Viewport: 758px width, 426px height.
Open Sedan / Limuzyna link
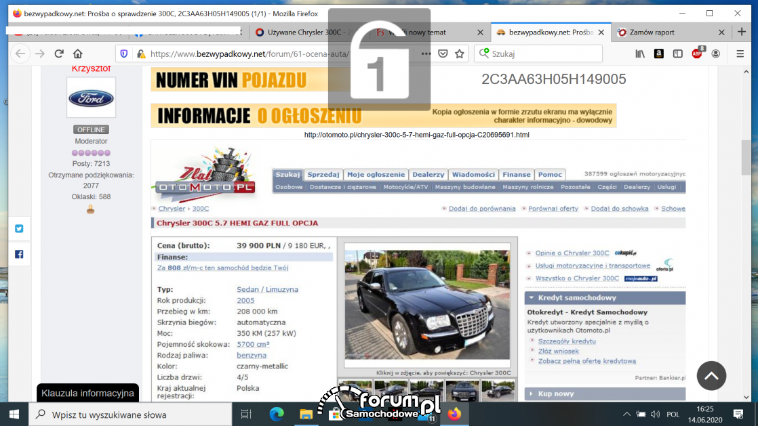(x=267, y=289)
